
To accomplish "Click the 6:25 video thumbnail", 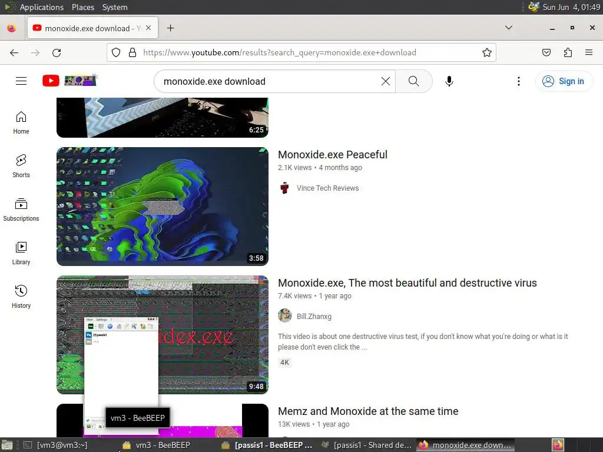I will [x=163, y=118].
